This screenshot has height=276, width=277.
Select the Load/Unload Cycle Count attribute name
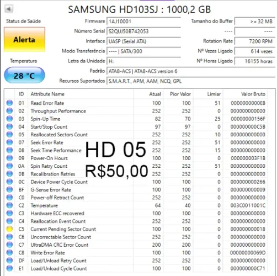click(58, 269)
